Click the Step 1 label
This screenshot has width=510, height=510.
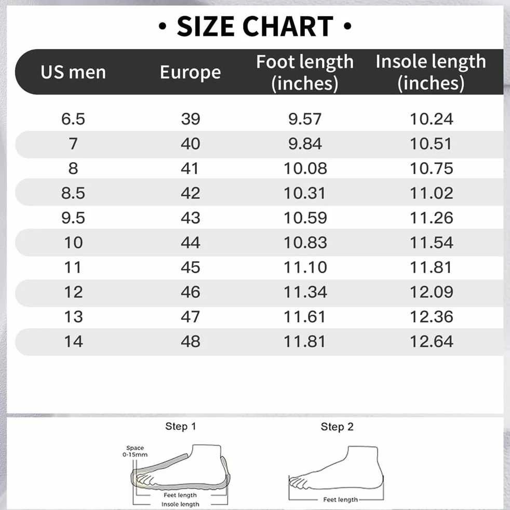[181, 426]
